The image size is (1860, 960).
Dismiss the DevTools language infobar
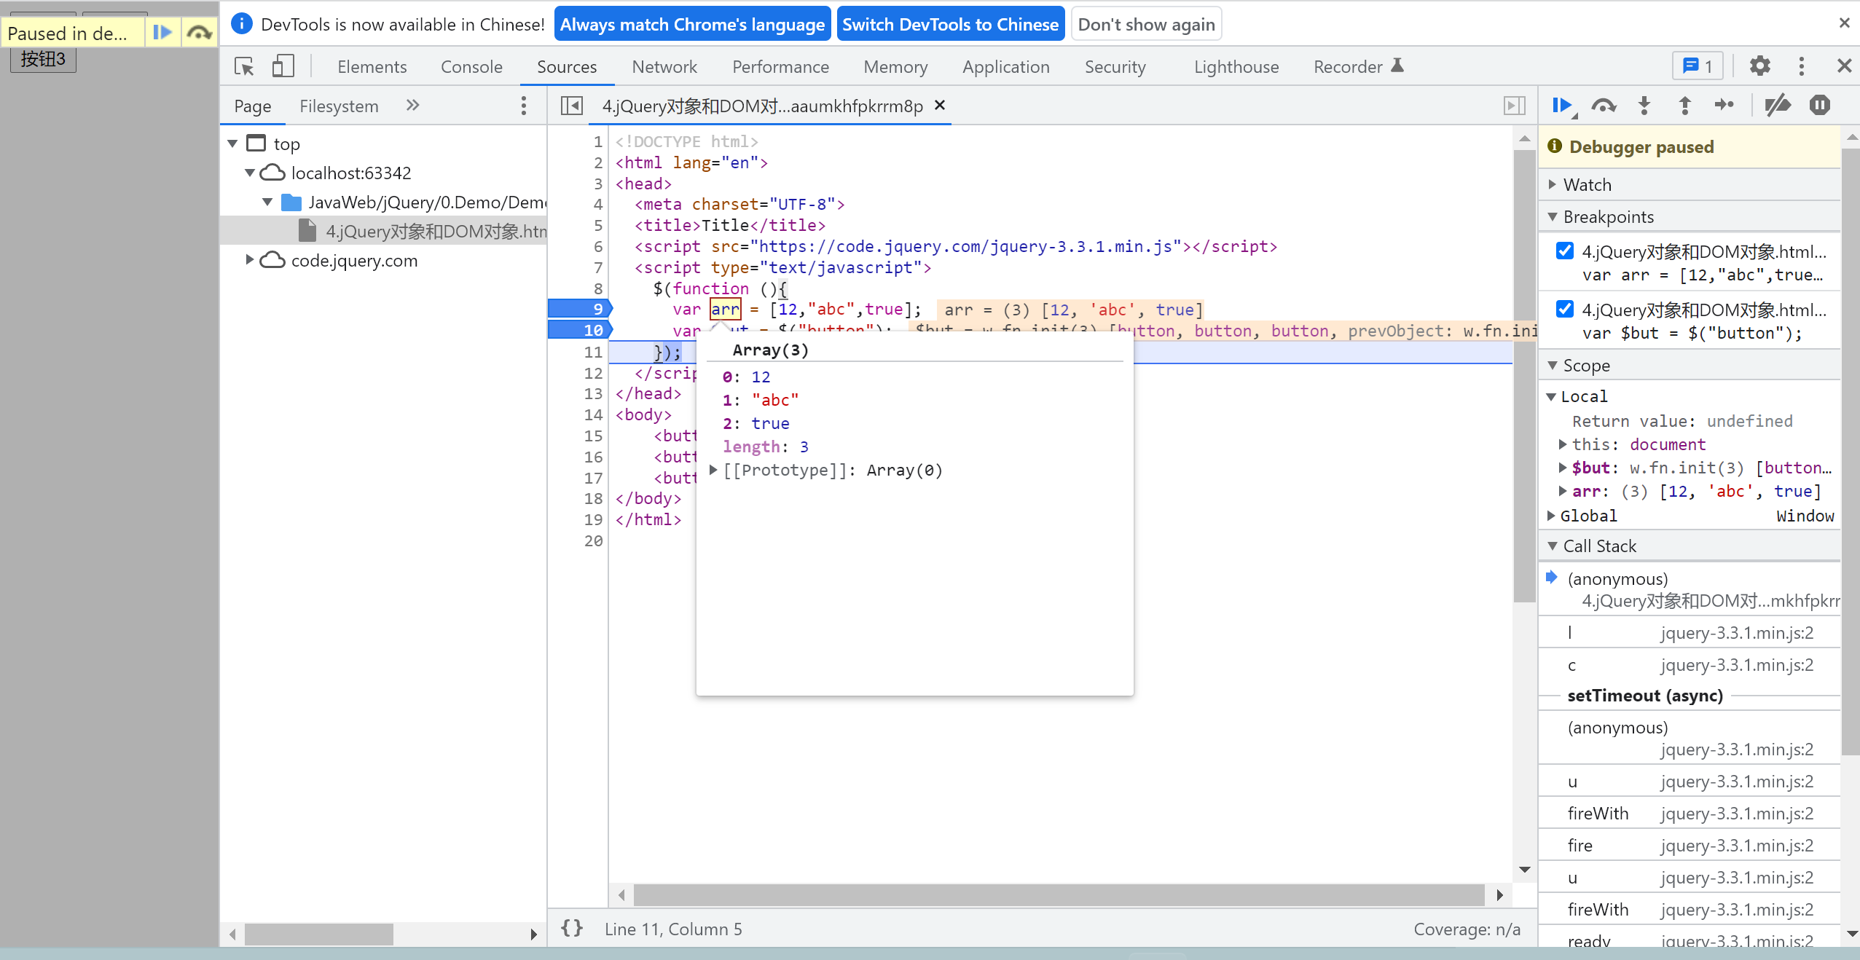1844,23
